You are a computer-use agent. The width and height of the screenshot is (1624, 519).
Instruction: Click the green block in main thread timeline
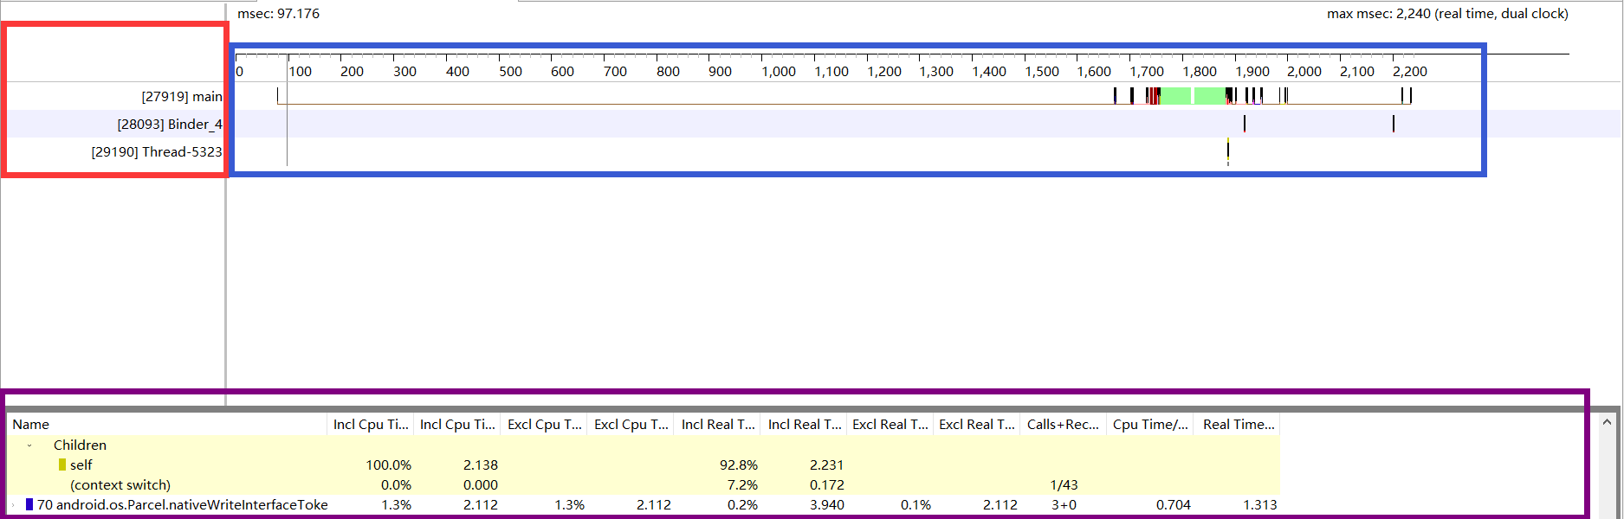1192,96
